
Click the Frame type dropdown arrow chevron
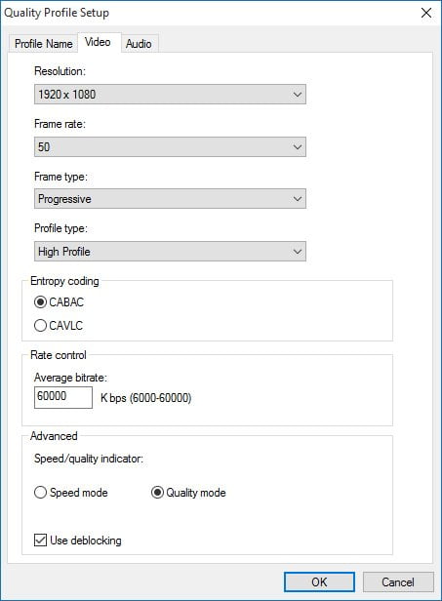(297, 199)
